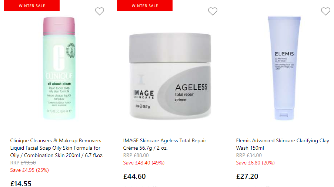Open Elemis Advanced Skincare Clarifying Clay Wash title
Screen dimensions: 334x187
pos(283,144)
